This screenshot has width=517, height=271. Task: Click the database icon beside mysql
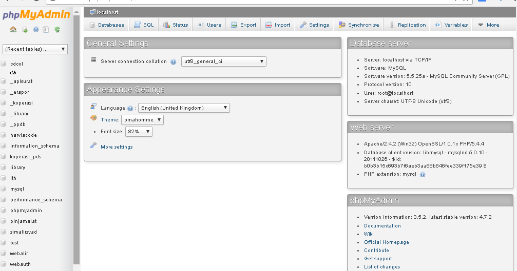(3, 189)
